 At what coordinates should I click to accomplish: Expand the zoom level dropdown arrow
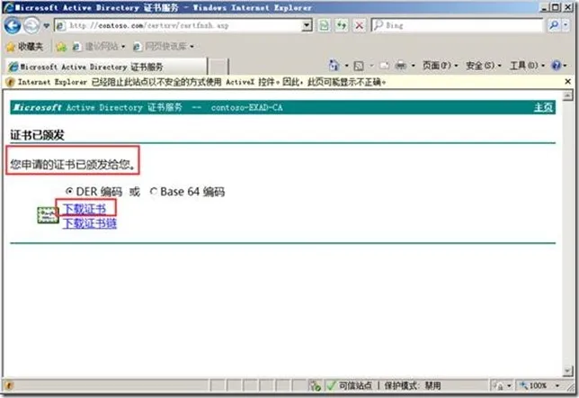(557, 385)
